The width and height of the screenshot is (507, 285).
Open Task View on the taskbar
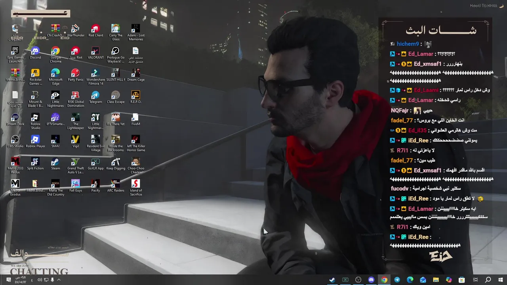point(475,280)
